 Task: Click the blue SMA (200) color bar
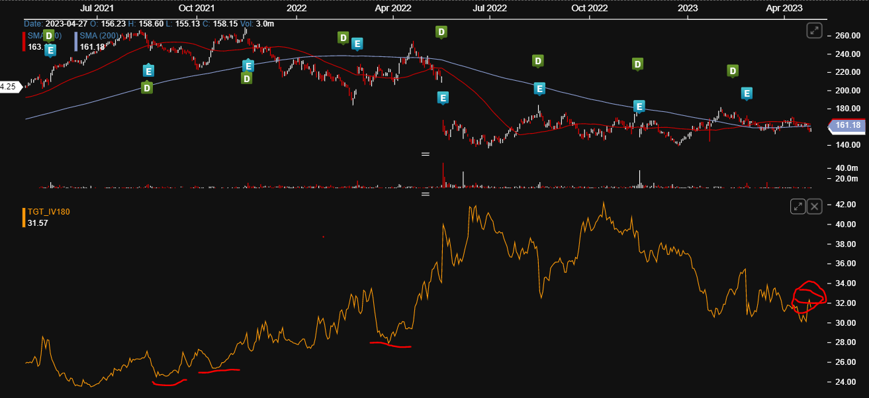[x=77, y=41]
